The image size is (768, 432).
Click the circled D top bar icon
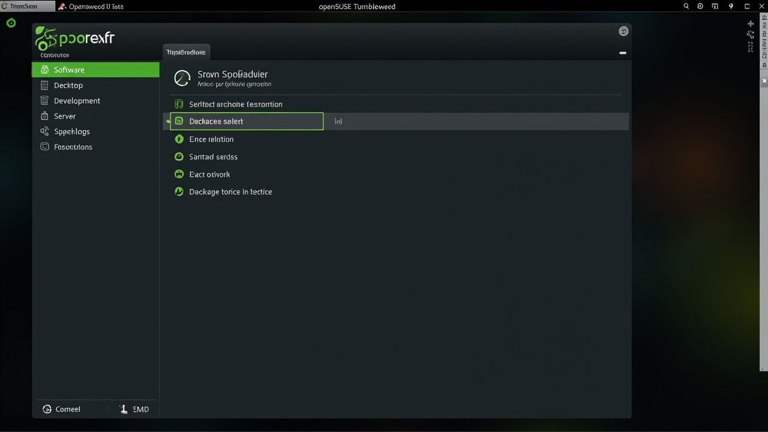pyautogui.click(x=700, y=6)
